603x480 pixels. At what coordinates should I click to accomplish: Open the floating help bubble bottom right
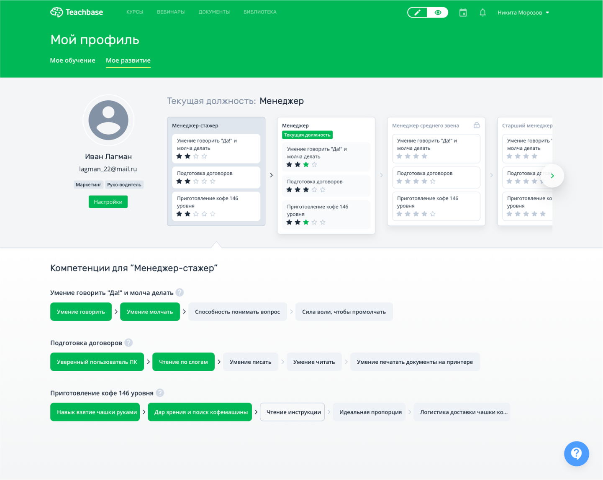pos(576,454)
